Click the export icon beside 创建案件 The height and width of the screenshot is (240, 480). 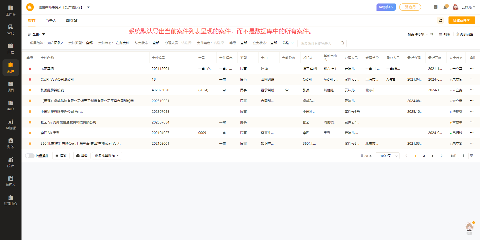click(440, 20)
